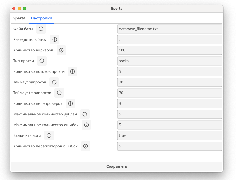Click info icon for Количество потоков прокси

pos(73,71)
